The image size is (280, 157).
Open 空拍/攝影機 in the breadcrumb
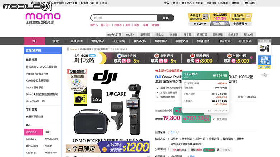pyautogui.click(x=101, y=49)
